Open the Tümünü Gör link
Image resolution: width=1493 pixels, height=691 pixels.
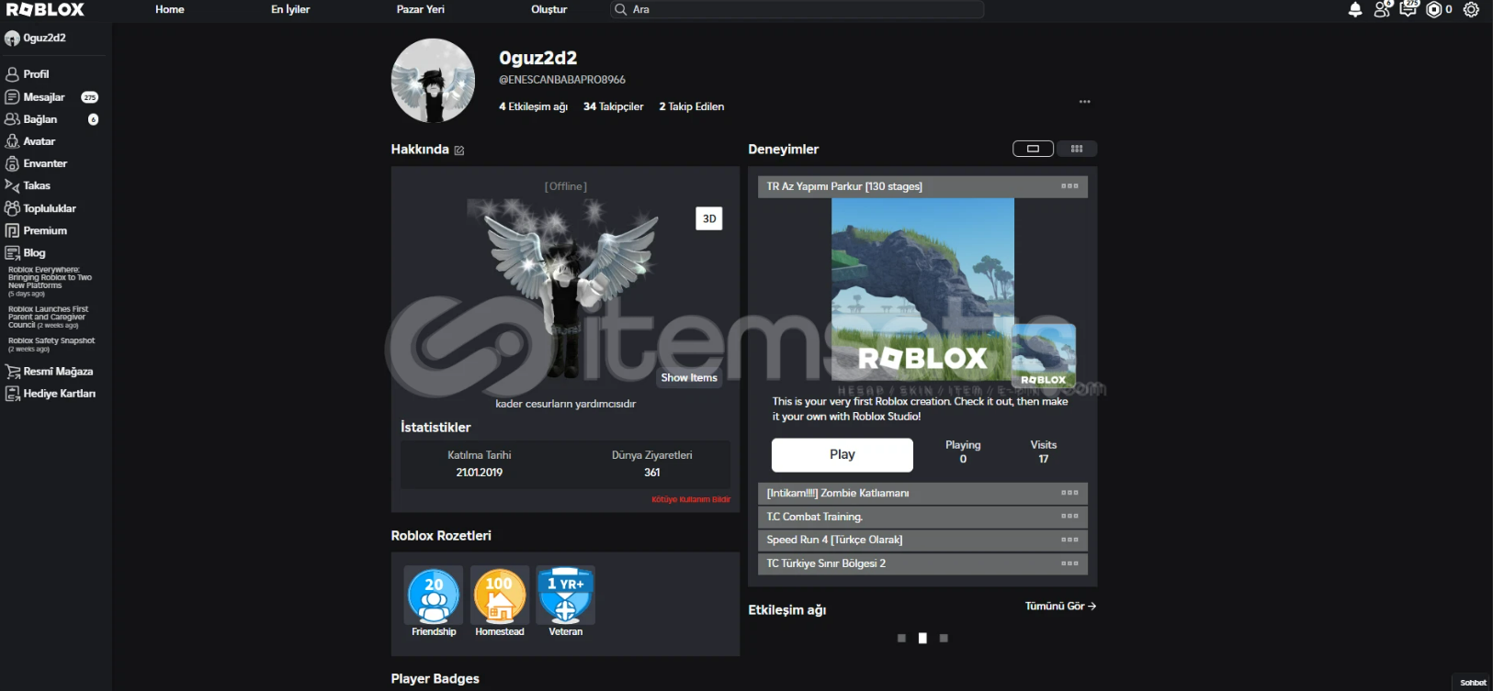click(x=1060, y=607)
